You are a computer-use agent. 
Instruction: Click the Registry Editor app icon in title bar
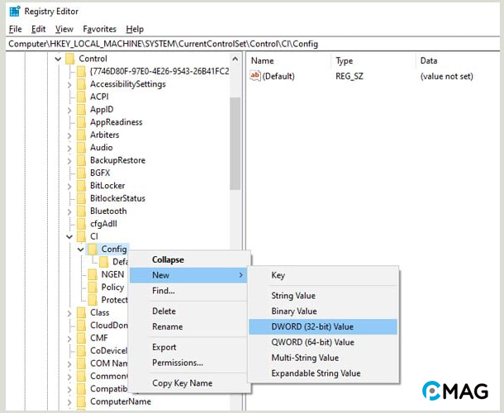[x=15, y=11]
